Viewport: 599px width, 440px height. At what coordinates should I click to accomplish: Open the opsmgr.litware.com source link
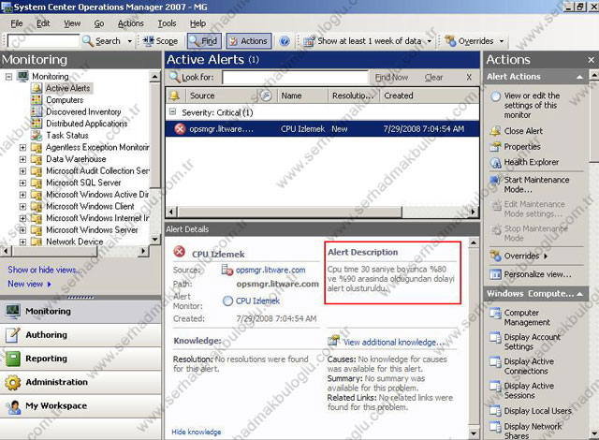click(270, 270)
